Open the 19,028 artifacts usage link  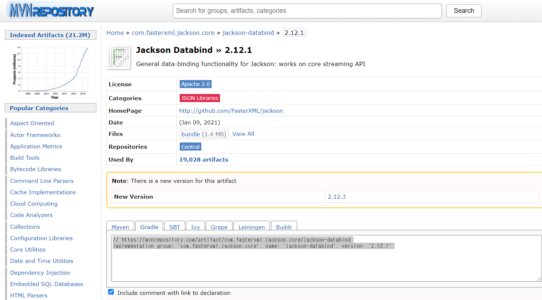coord(204,159)
